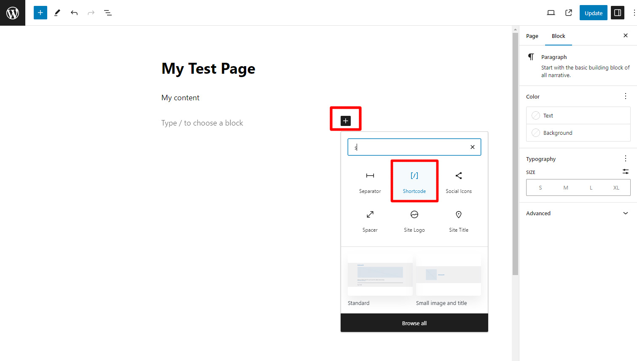Undo the last change
The image size is (637, 361).
pyautogui.click(x=74, y=13)
